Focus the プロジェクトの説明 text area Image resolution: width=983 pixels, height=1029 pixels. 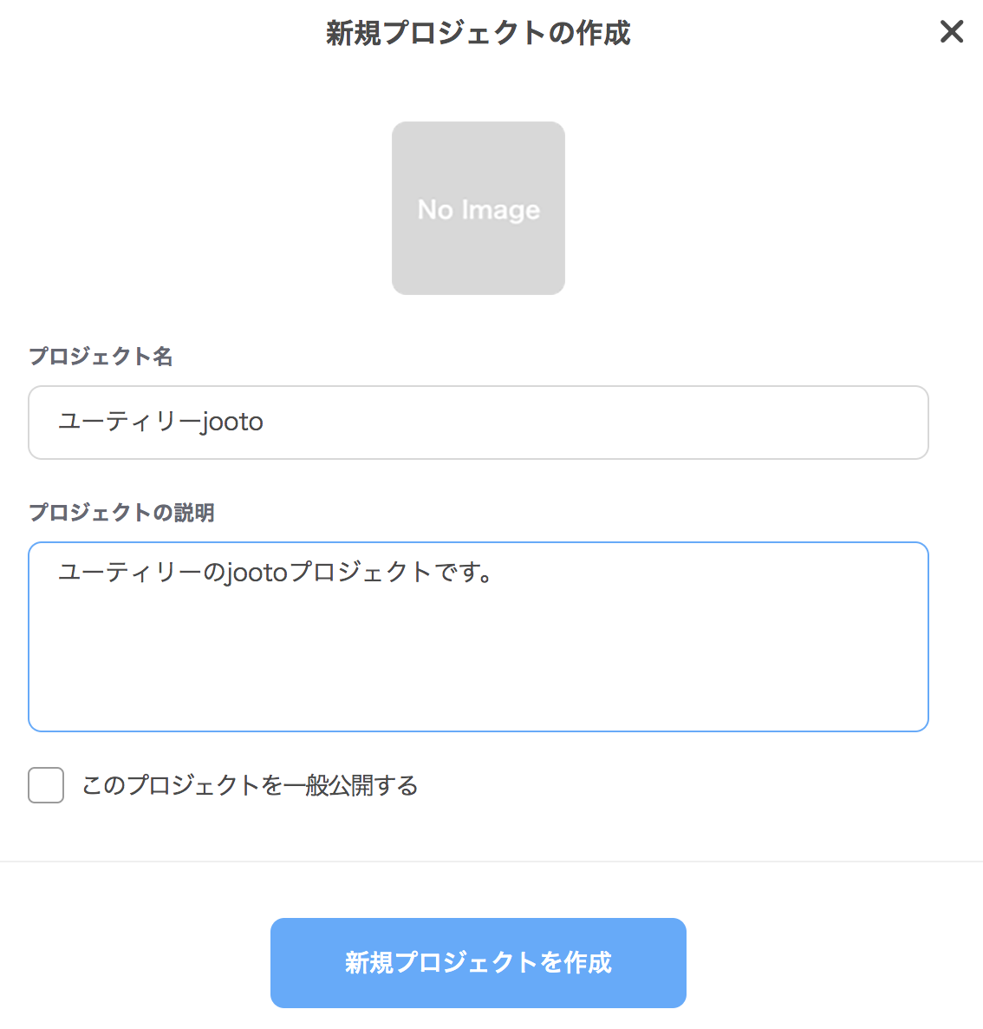pyautogui.click(x=478, y=636)
